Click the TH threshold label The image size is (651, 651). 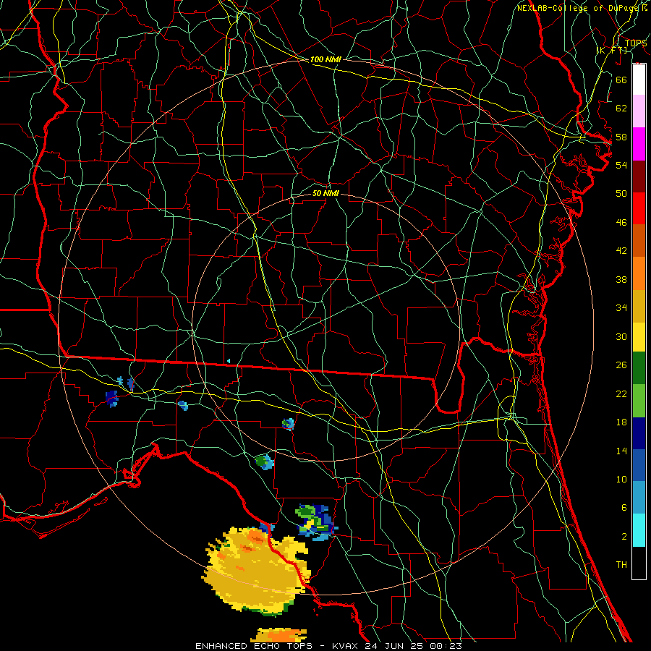(621, 565)
